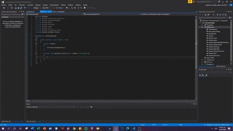Open the Archivo menu
Screen dimensions: 233x131
[4, 5]
